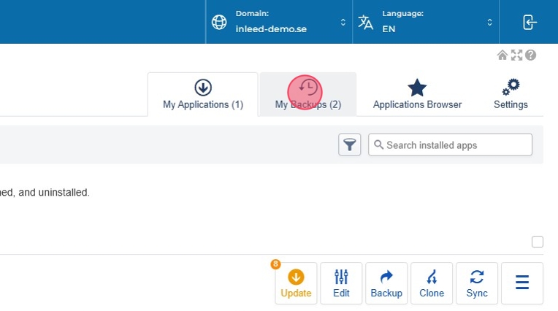Open the Applications Browser tab
This screenshot has height=311, width=558.
click(417, 94)
